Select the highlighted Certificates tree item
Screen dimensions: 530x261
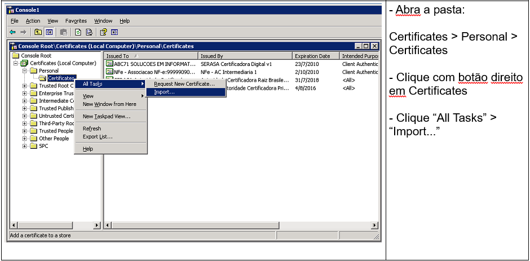[x=61, y=78]
